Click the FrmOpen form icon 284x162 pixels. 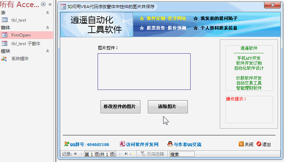point(5,35)
